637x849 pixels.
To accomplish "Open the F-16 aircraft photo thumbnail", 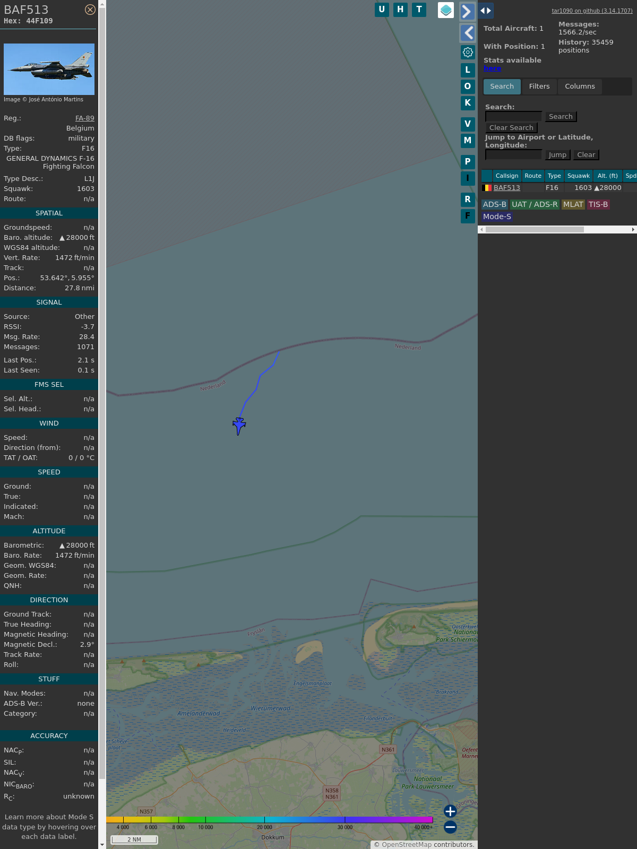I will (x=49, y=69).
